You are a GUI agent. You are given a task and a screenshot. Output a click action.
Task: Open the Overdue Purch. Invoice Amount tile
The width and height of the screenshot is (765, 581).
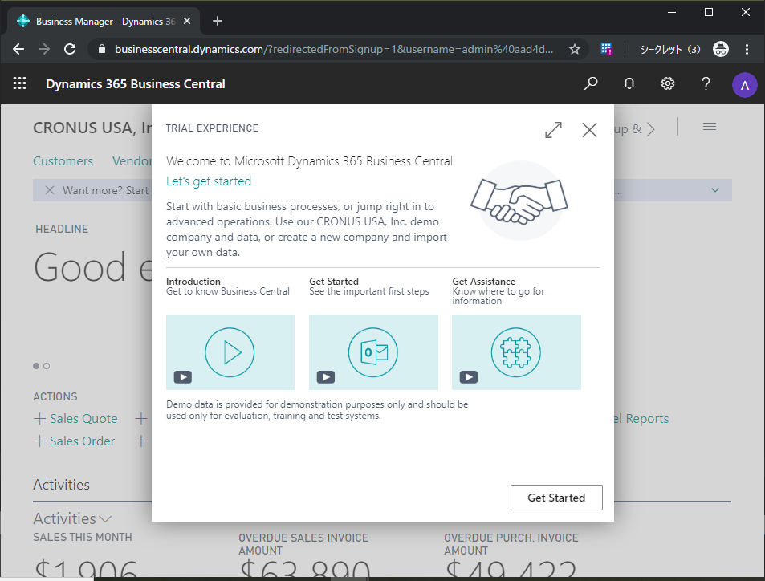(x=511, y=556)
